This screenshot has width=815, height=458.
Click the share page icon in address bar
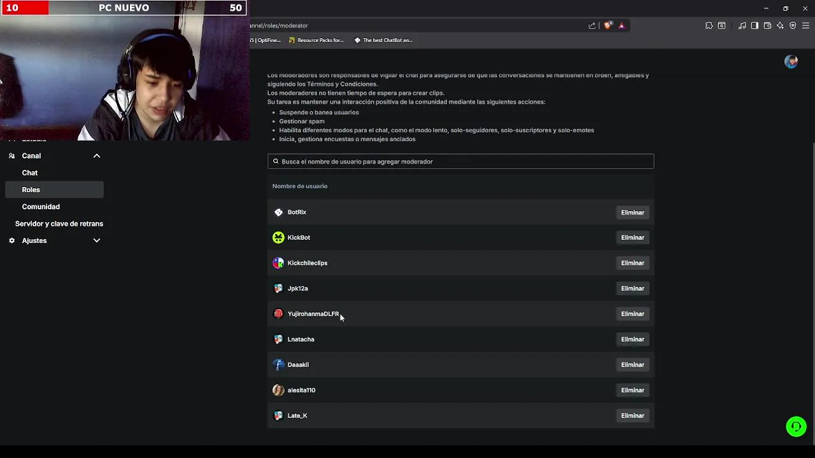tap(592, 25)
